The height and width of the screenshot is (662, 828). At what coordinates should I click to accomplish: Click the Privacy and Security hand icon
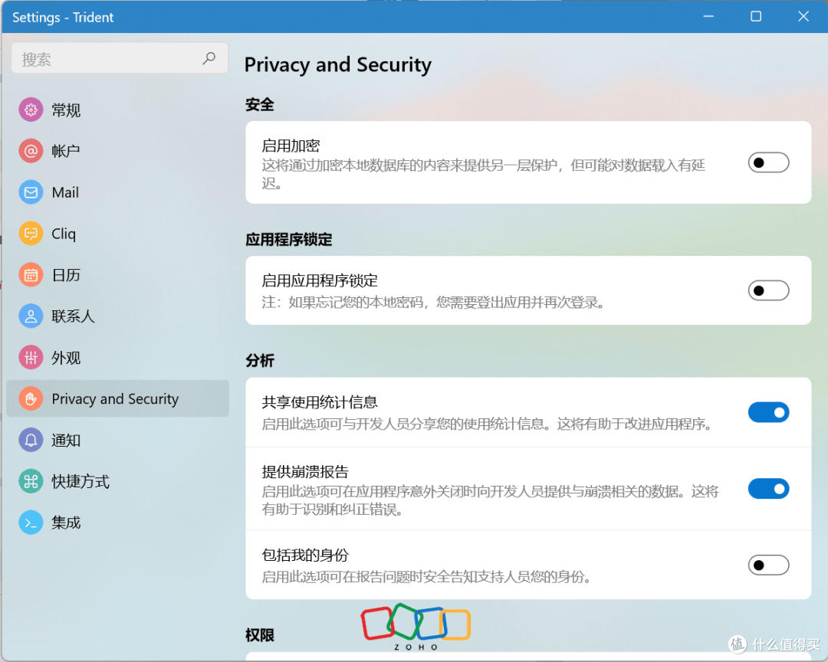31,398
